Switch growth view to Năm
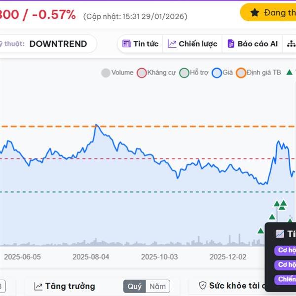Screen dimensions: 296x296 click(x=158, y=286)
